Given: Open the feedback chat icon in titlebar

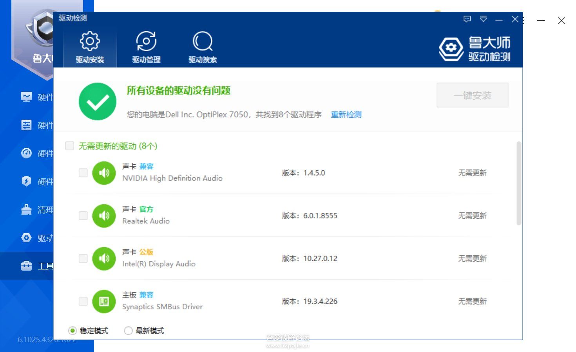Looking at the screenshot, I should point(467,19).
